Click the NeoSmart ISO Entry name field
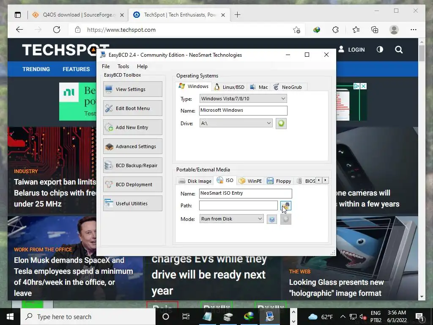The width and height of the screenshot is (433, 325). point(246,193)
